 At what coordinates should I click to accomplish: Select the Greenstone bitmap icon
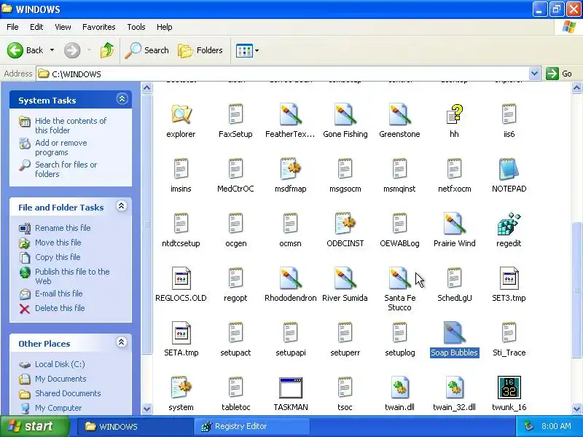click(x=399, y=114)
